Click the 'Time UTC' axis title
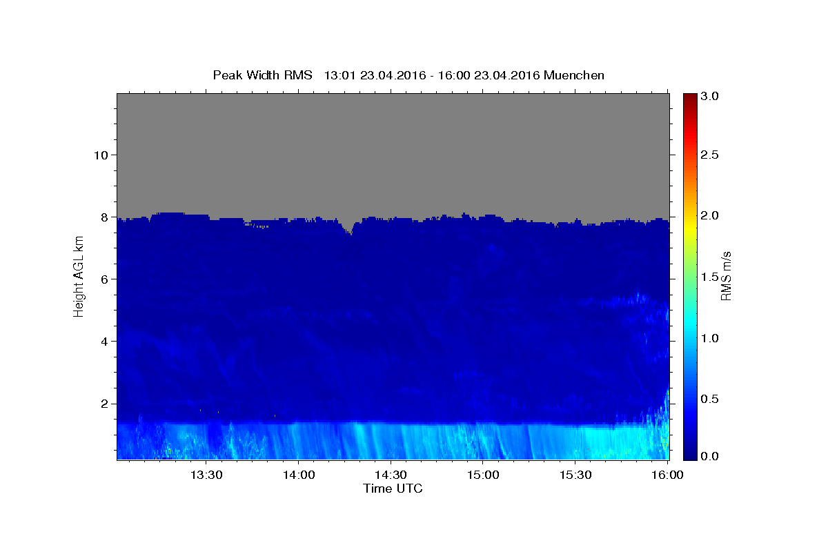Image resolution: width=828 pixels, height=552 pixels. pyautogui.click(x=393, y=489)
